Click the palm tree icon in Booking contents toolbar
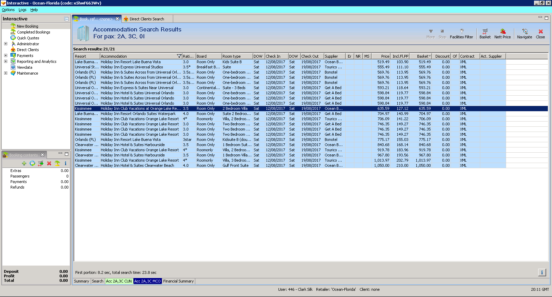The image size is (552, 297). pos(57,163)
